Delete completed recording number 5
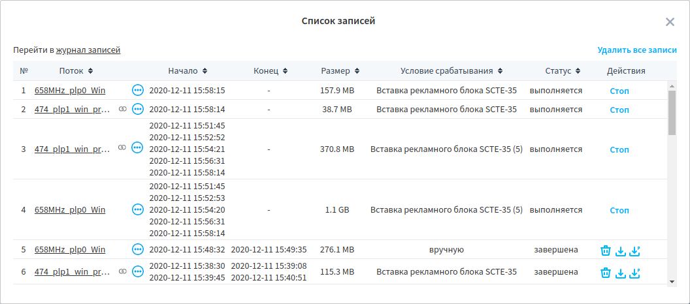Image resolution: width=690 pixels, height=304 pixels. 606,251
